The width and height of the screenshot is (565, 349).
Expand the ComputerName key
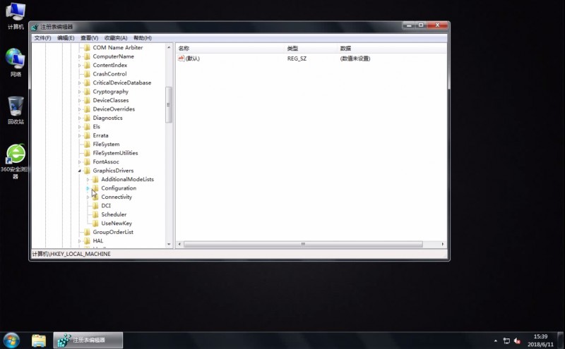tap(80, 56)
